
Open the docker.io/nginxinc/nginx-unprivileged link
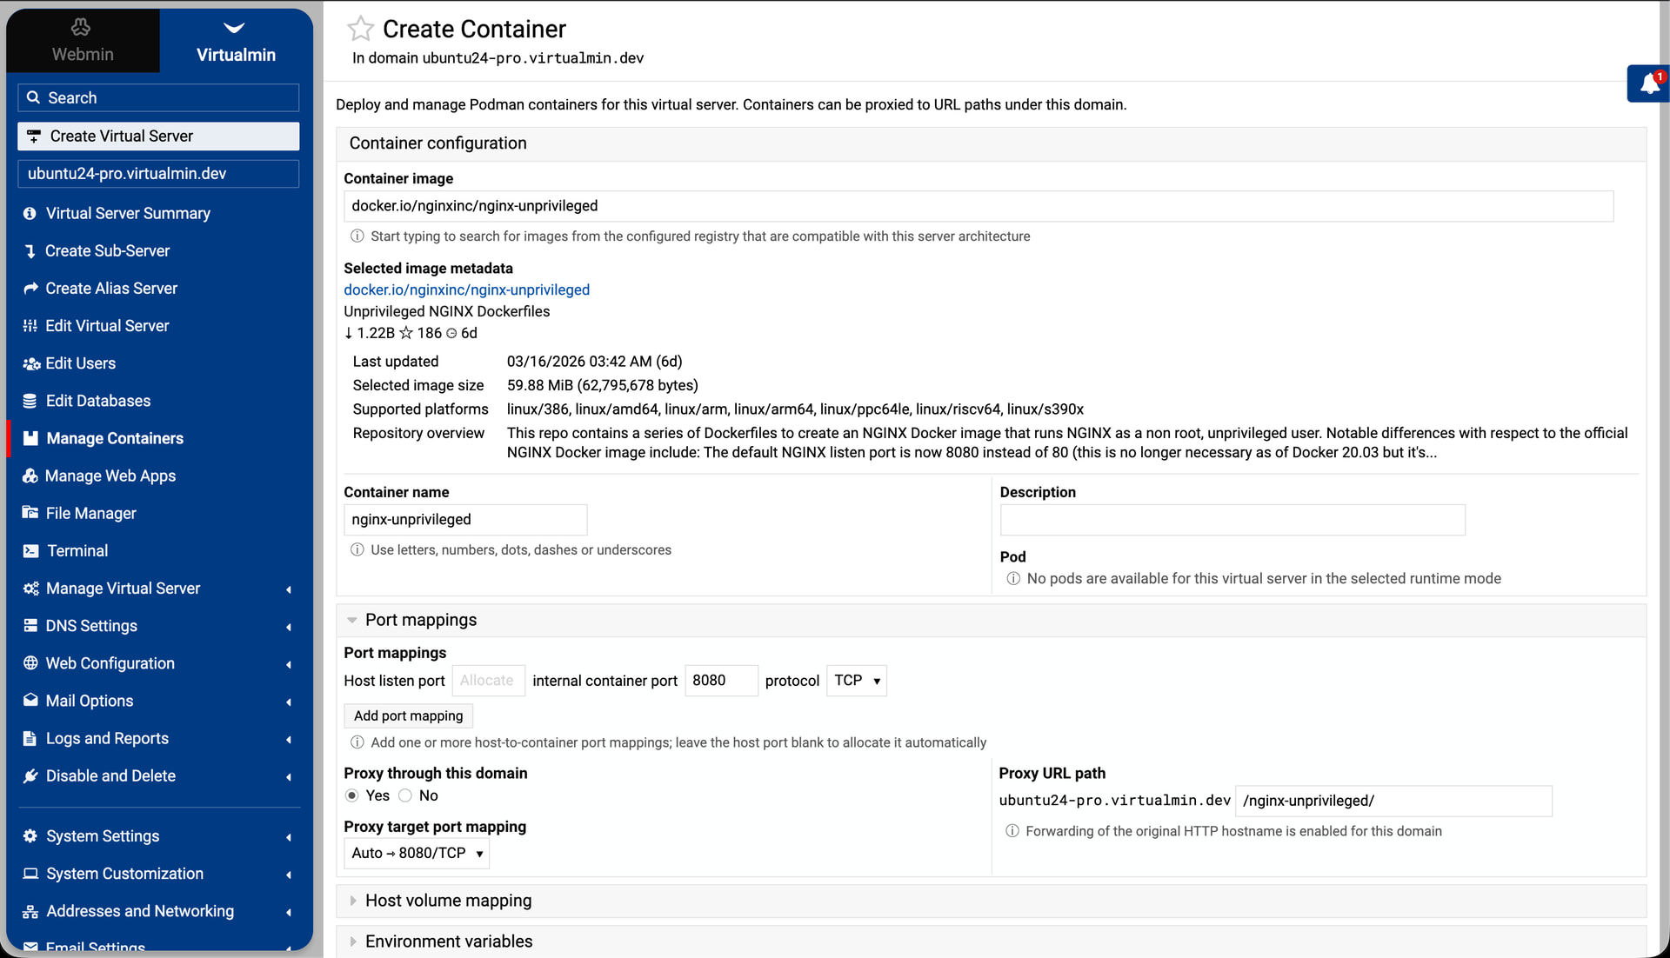coord(466,290)
